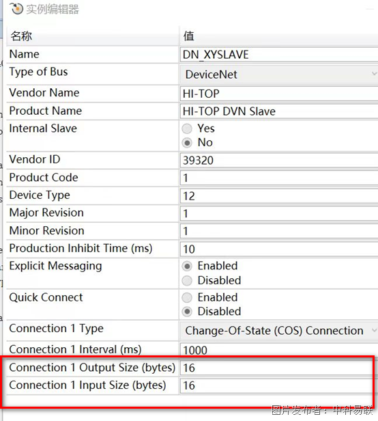Select Yes for Internal Slave
The image size is (378, 421).
pos(187,128)
